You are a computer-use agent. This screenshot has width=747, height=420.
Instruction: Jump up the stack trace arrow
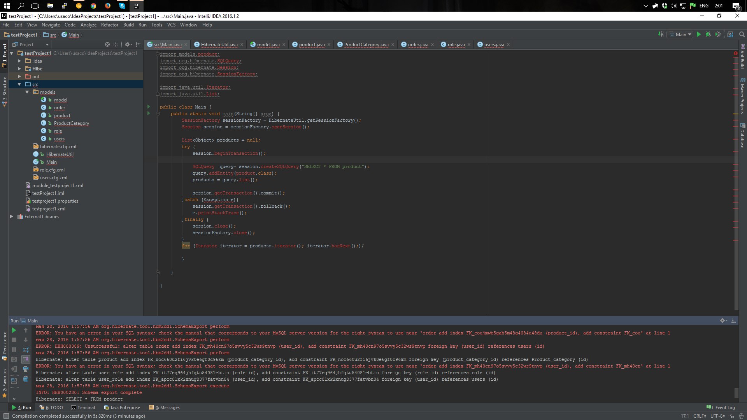(26, 330)
